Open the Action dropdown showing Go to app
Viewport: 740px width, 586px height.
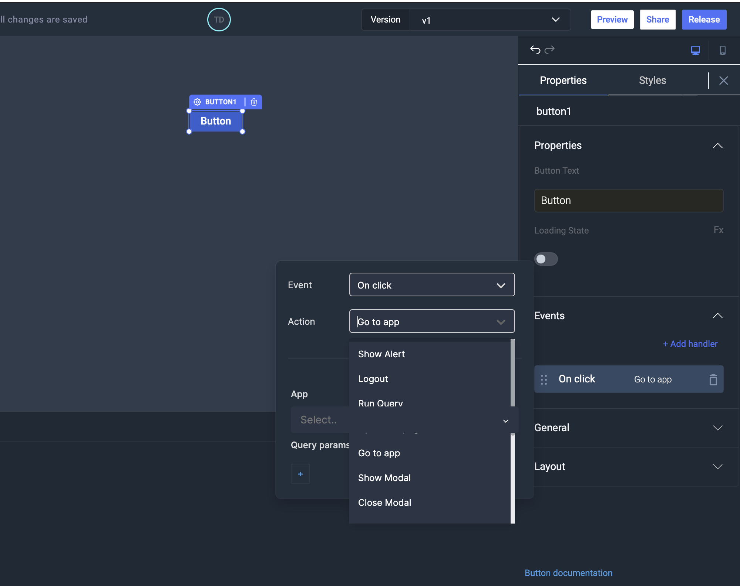[x=431, y=321]
